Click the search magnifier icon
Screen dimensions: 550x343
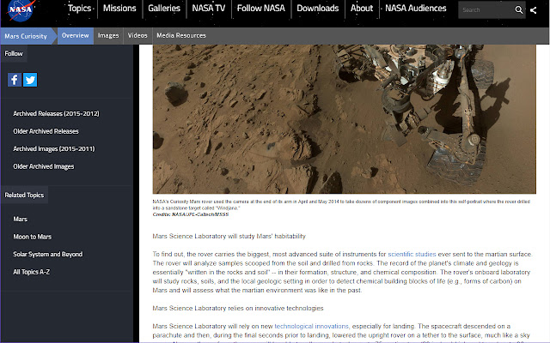coord(519,9)
